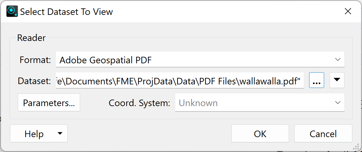The image size is (362, 152).
Task: Click in the wallawalla.pdf dataset path field
Action: [180, 80]
